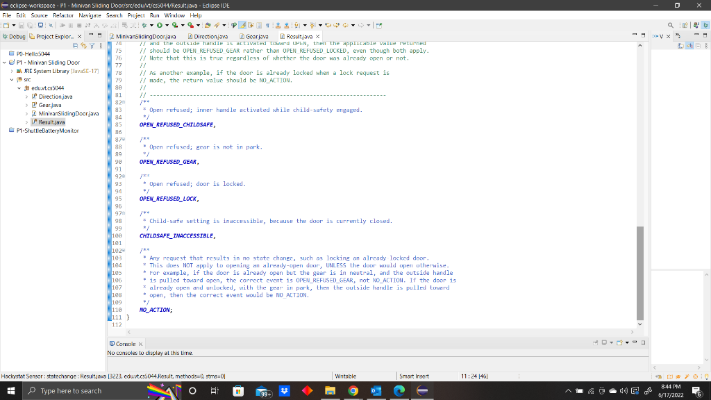Viewport: 711px width, 400px height.
Task: Save the file using the Save icon
Action: pyautogui.click(x=22, y=24)
